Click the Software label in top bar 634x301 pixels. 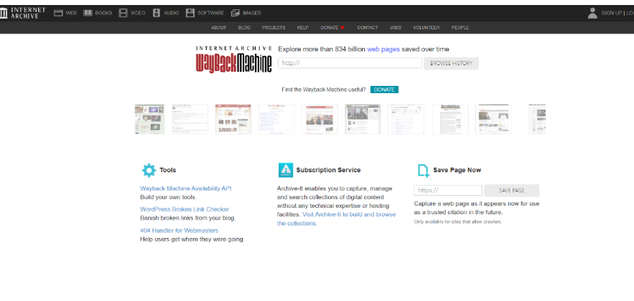tap(210, 13)
